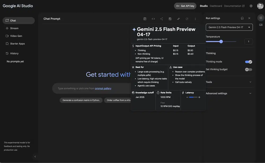
Task: Open settings via the gear icon
Action: (x=251, y=6)
